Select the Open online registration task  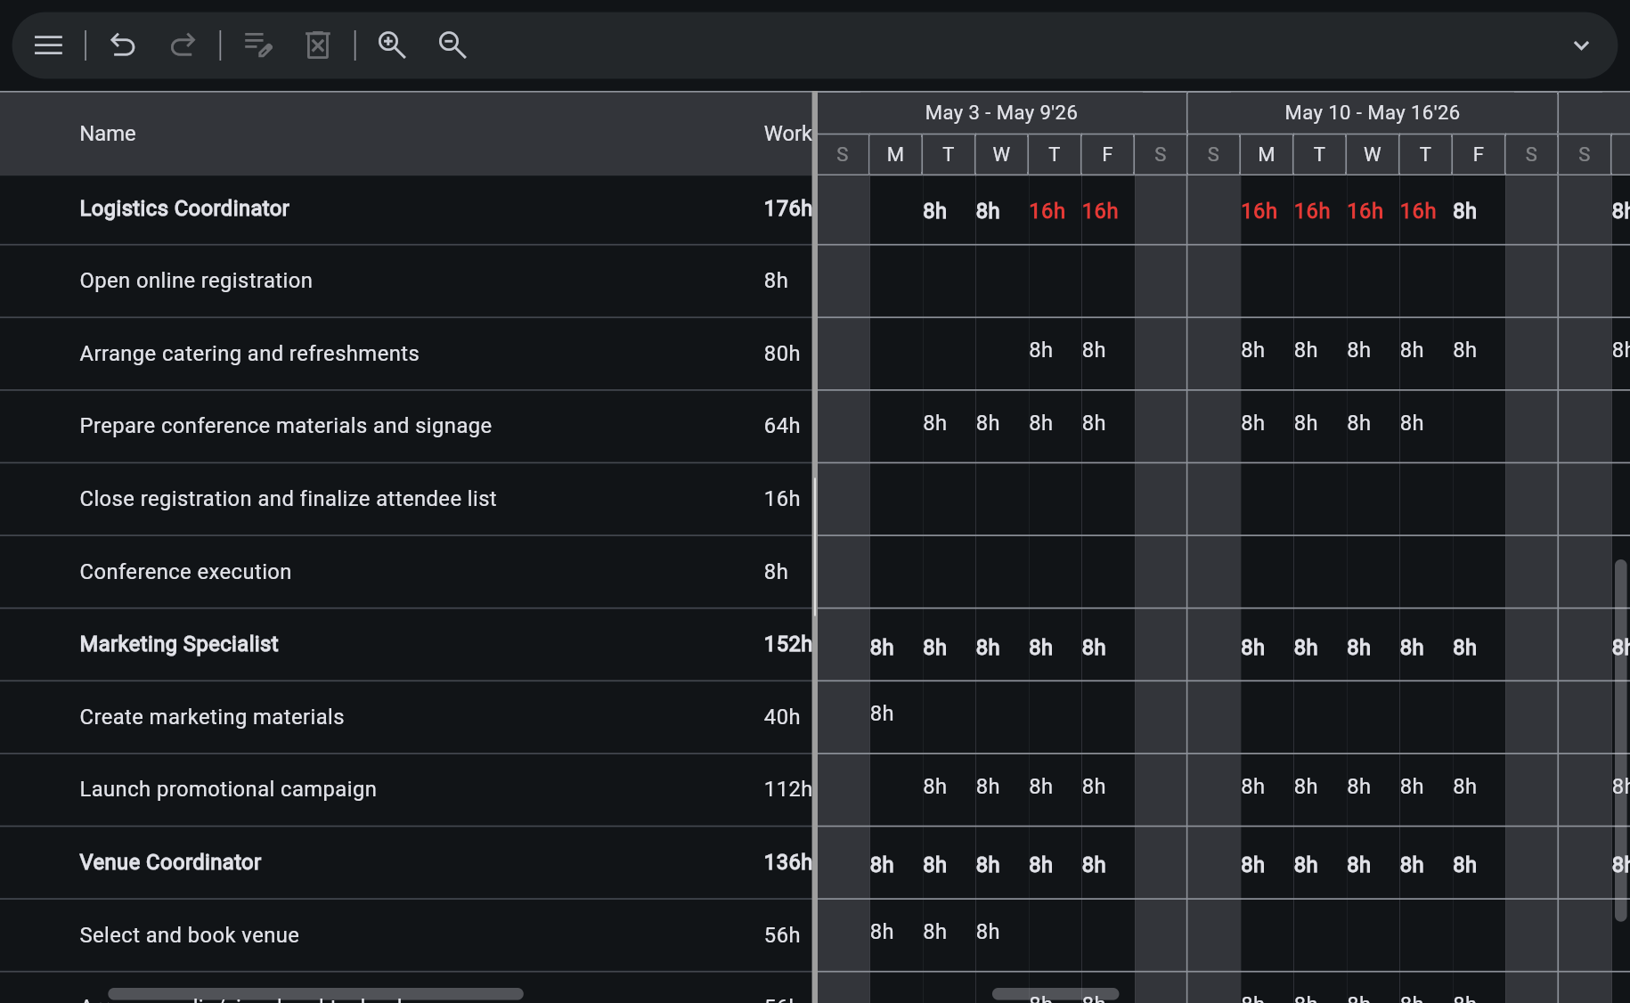(x=195, y=281)
